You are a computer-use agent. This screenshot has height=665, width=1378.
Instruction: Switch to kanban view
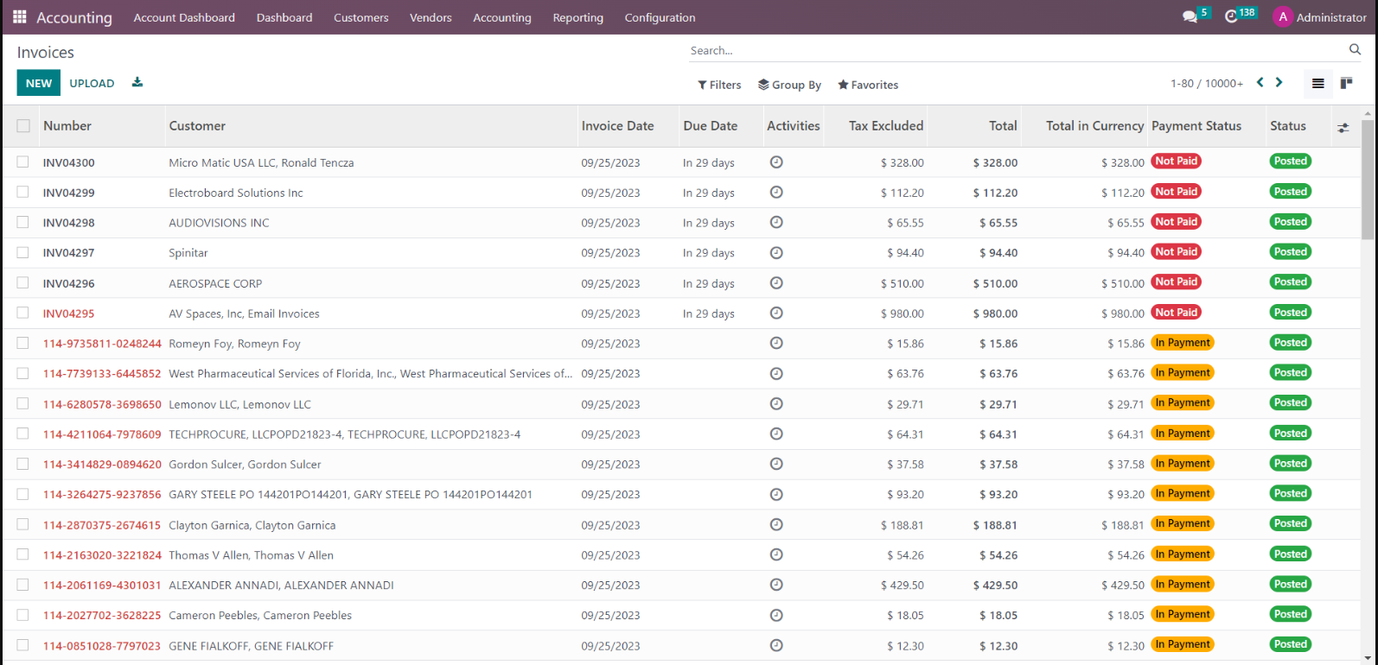point(1346,84)
